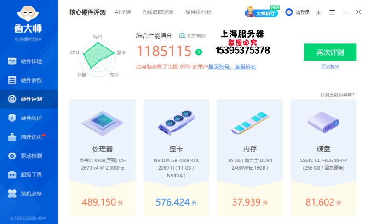This screenshot has width=368, height=224.
Task: Click version number 6.1023.3580.404
Action: [28, 218]
